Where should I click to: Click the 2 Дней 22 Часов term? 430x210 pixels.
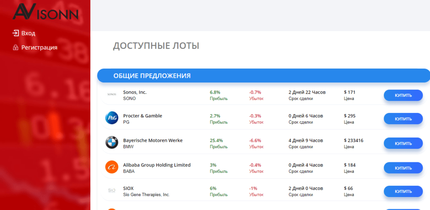pyautogui.click(x=307, y=92)
